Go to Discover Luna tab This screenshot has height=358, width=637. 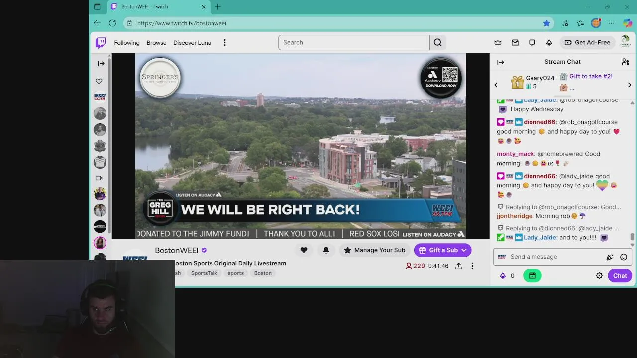(192, 43)
